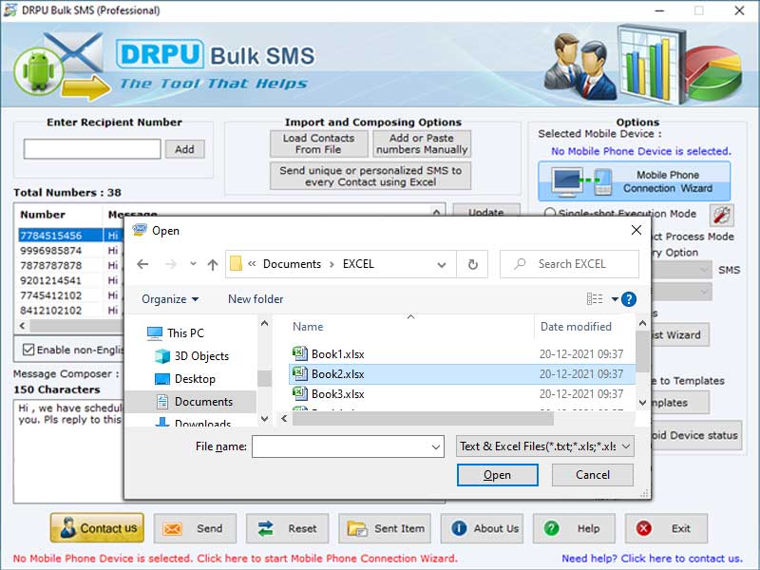Click the wrench settings icon beside Single-shot mode
This screenshot has width=760, height=570.
coord(722,215)
